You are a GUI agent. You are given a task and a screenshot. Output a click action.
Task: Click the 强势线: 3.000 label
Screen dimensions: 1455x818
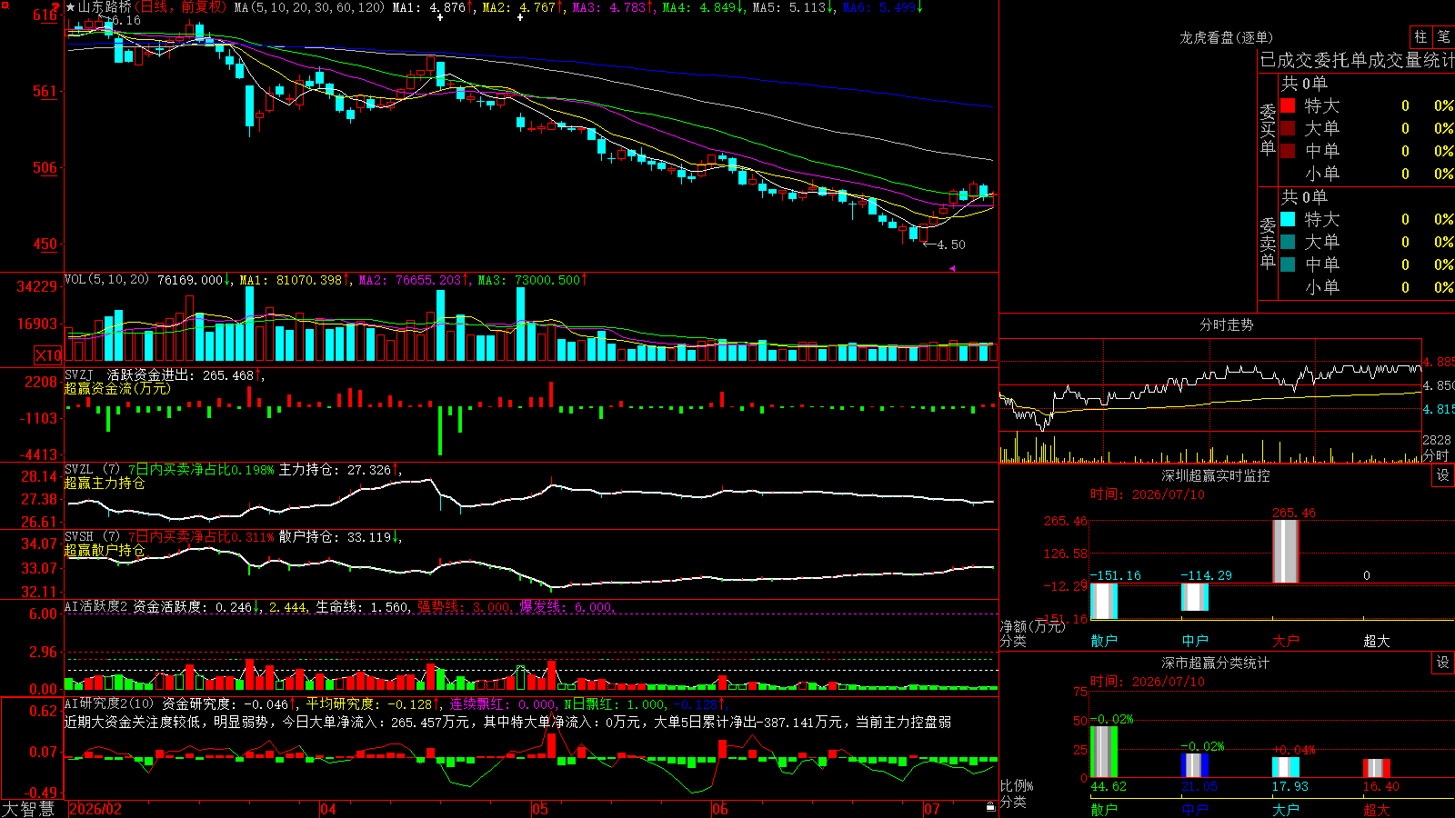(464, 607)
